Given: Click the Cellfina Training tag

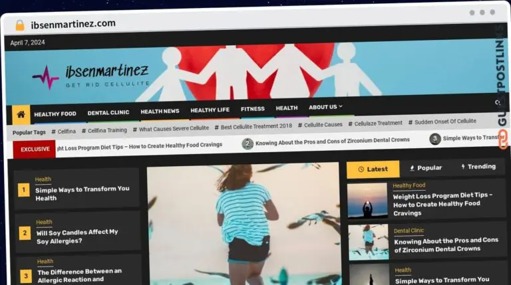Looking at the screenshot, I should pos(107,130).
